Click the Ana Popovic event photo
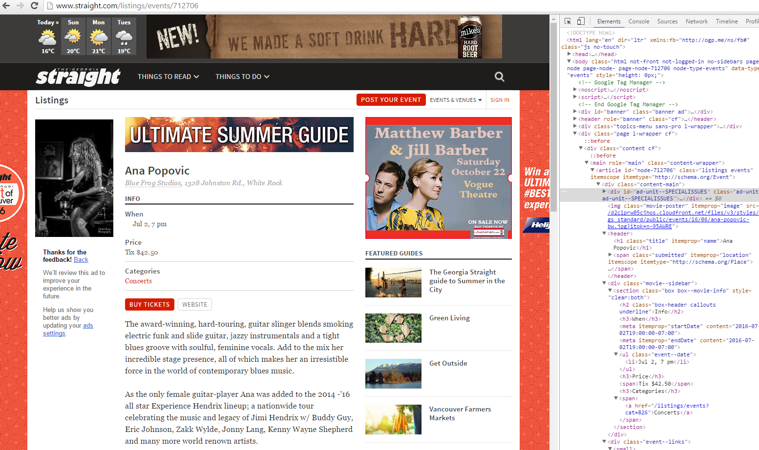This screenshot has height=450, width=759. (74, 178)
